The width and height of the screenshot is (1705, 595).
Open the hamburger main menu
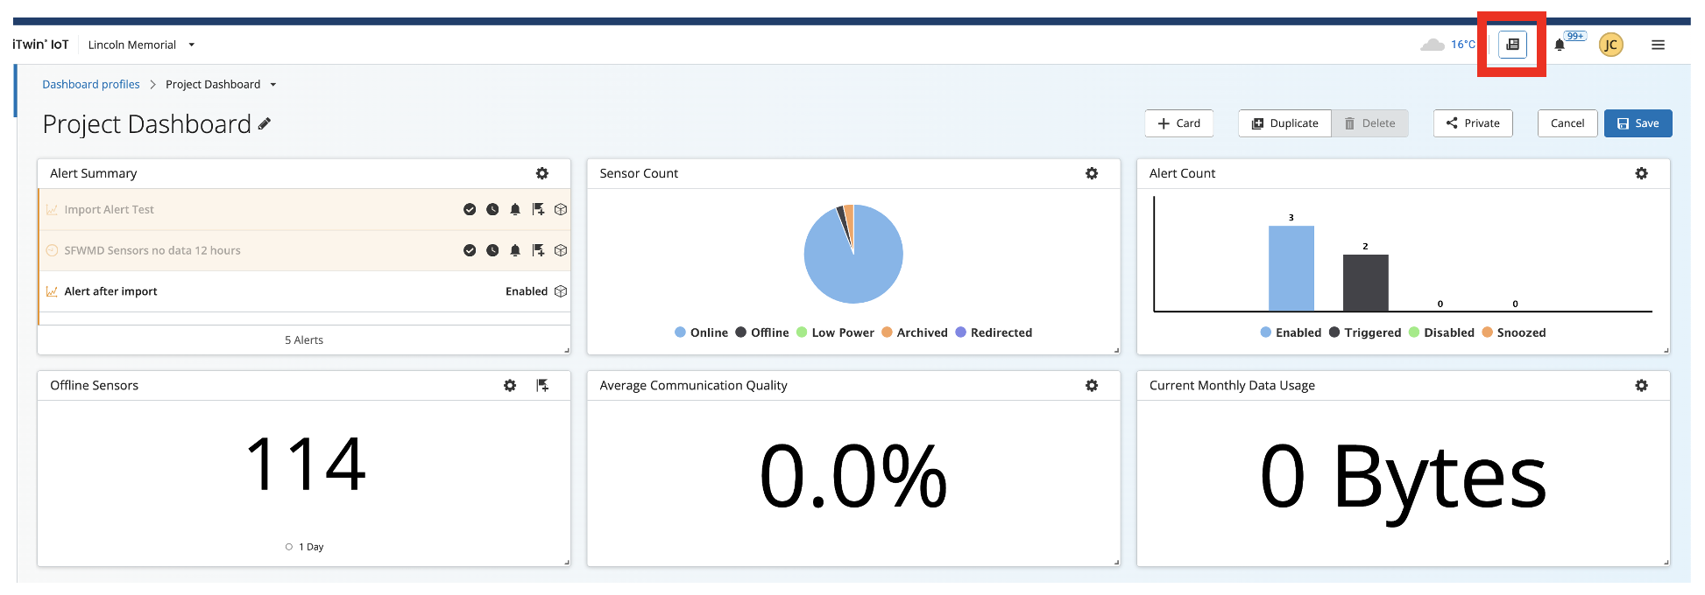click(x=1658, y=45)
